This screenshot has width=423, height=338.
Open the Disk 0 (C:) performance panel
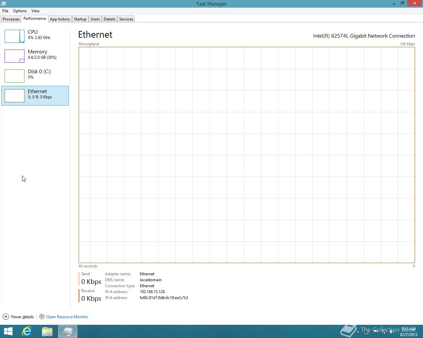tap(35, 76)
